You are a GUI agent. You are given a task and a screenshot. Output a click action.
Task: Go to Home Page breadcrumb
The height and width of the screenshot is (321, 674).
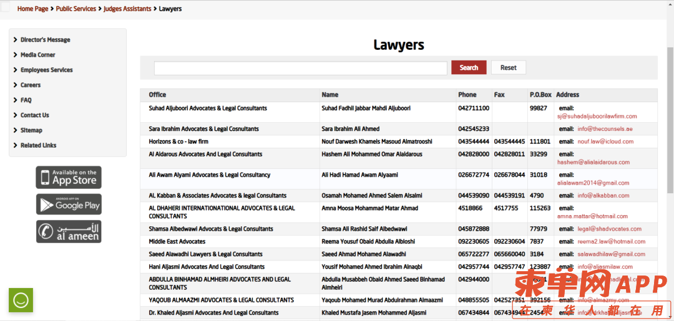pos(32,9)
